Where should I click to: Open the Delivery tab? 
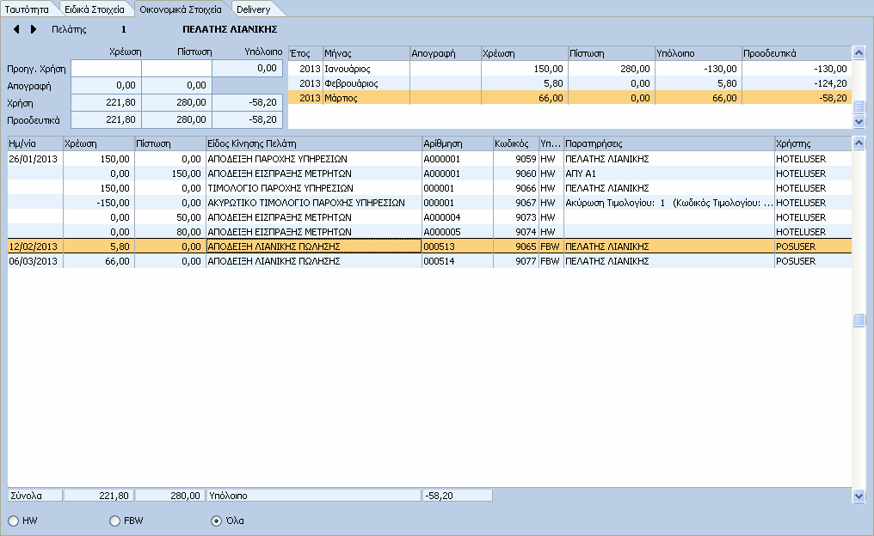253,9
